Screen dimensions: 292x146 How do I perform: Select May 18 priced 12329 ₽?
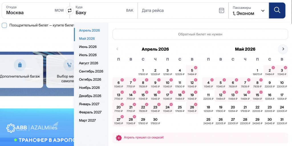pos(208,109)
